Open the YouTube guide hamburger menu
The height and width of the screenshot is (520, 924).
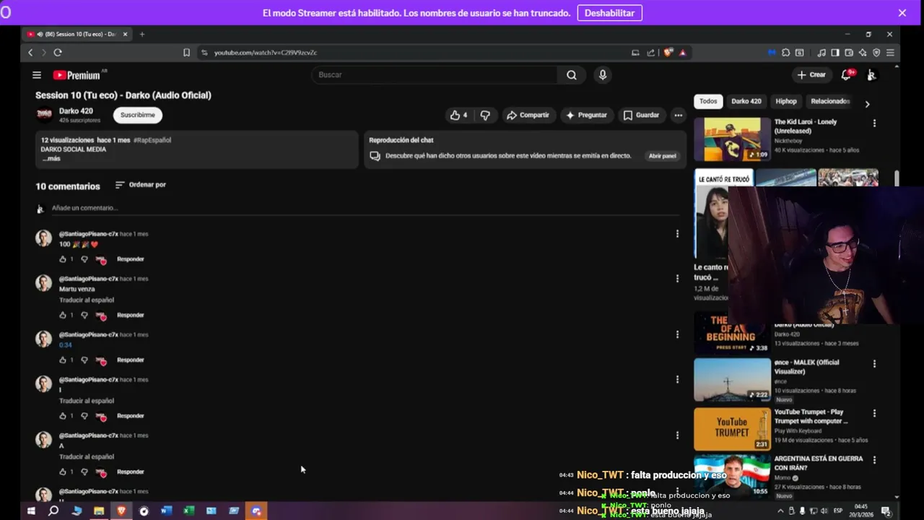(37, 75)
